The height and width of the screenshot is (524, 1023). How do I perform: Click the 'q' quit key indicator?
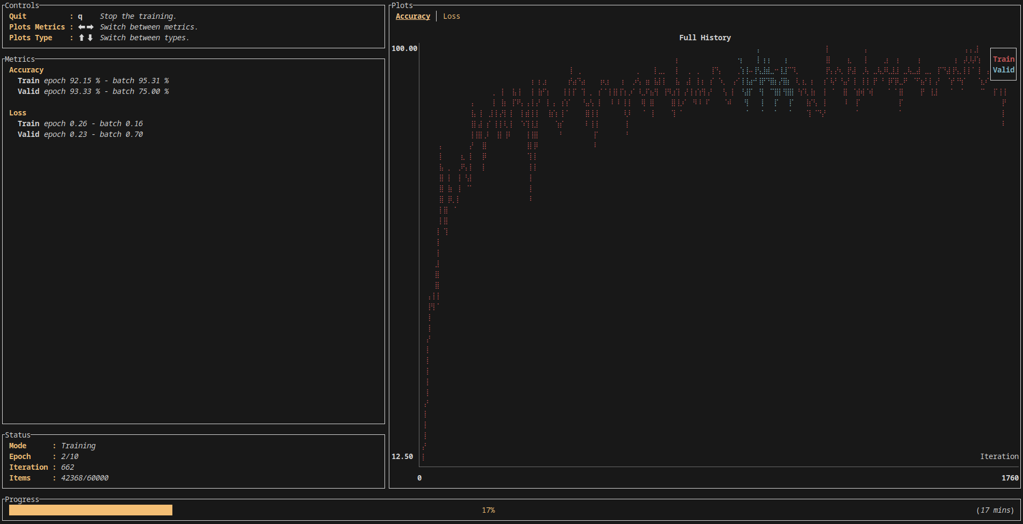click(80, 16)
